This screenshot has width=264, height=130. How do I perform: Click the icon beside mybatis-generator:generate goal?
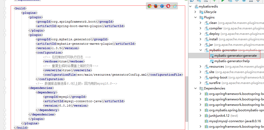tap(212, 56)
